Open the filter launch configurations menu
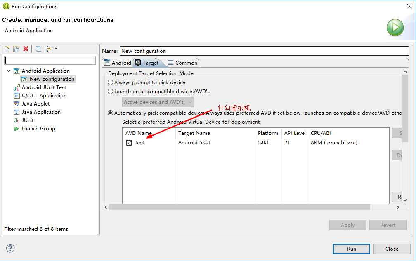This screenshot has height=261, width=416. coord(51,49)
